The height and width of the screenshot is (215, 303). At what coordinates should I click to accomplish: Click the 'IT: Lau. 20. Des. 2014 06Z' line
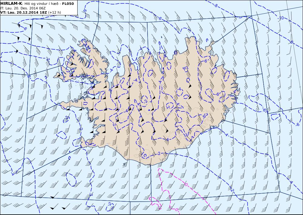click(x=23, y=8)
